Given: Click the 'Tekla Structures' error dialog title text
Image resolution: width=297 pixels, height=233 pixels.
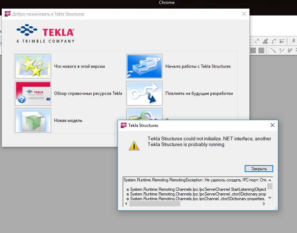Looking at the screenshot, I should [143, 126].
